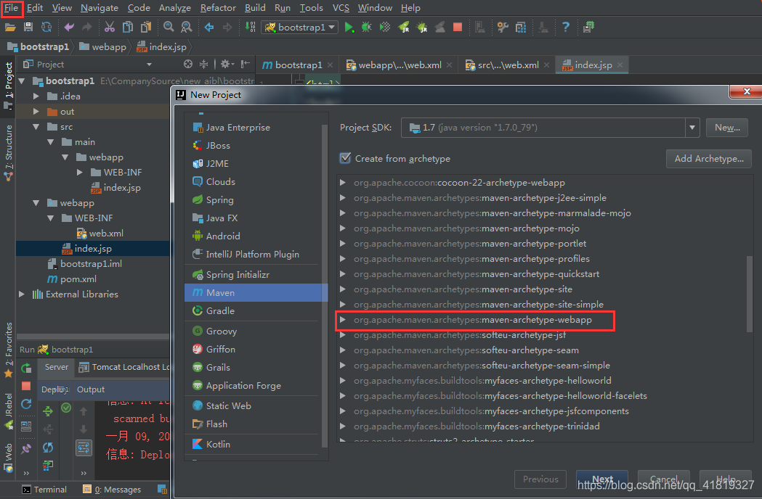Click the Debug bug icon
This screenshot has height=499, width=762.
pyautogui.click(x=366, y=27)
